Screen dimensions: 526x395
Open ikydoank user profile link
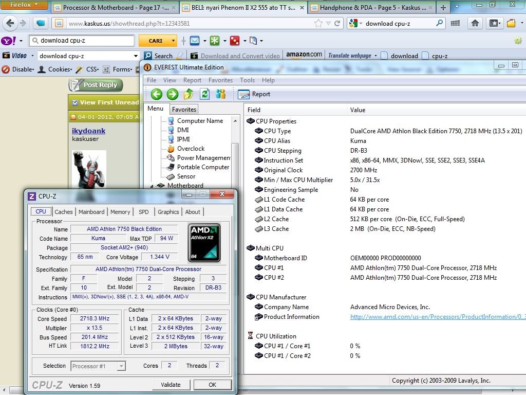pos(88,131)
